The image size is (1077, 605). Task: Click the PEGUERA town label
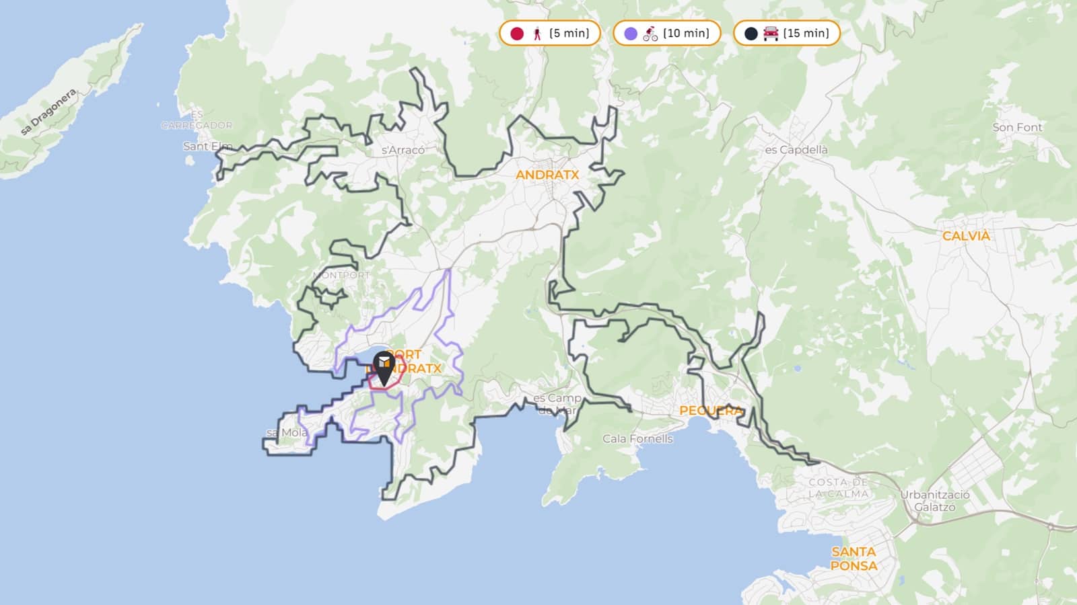[710, 410]
